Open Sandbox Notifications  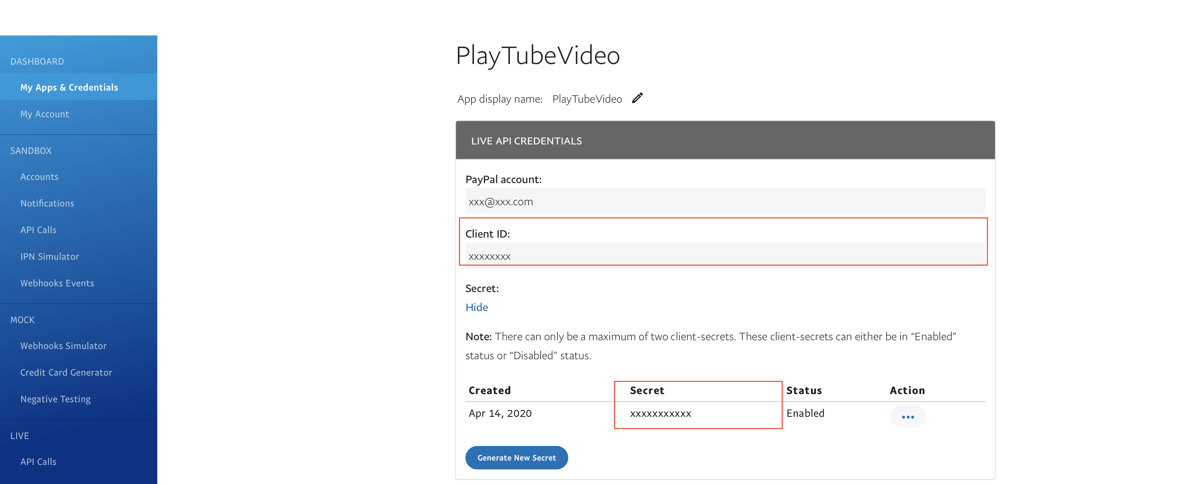47,203
